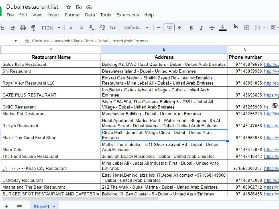The height and width of the screenshot is (209, 279).
Task: Open the 100% zoom dropdown
Action: pos(51,28)
